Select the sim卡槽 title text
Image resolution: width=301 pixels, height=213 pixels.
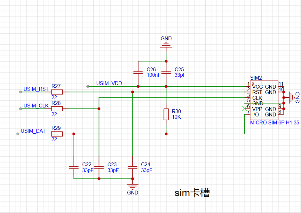click(192, 193)
